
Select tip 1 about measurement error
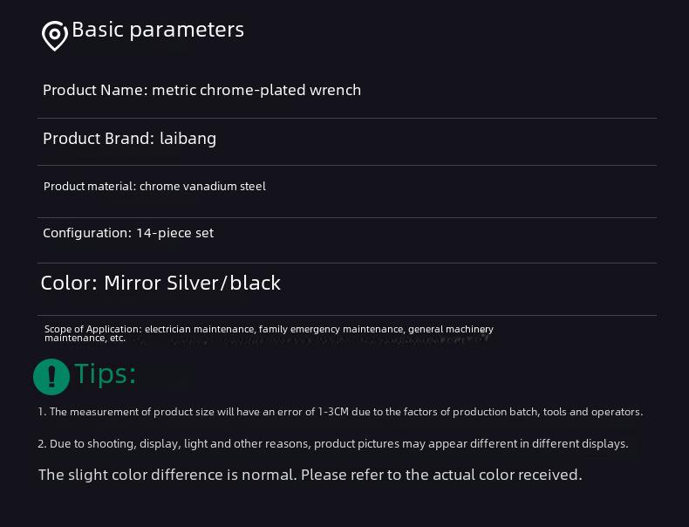340,412
